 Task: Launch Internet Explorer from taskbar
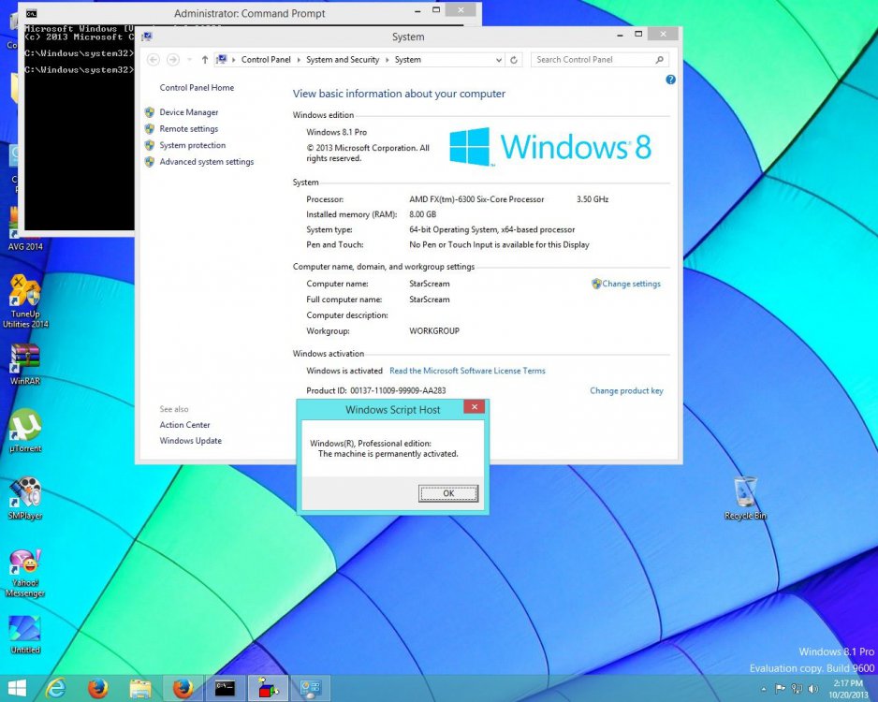pyautogui.click(x=55, y=688)
